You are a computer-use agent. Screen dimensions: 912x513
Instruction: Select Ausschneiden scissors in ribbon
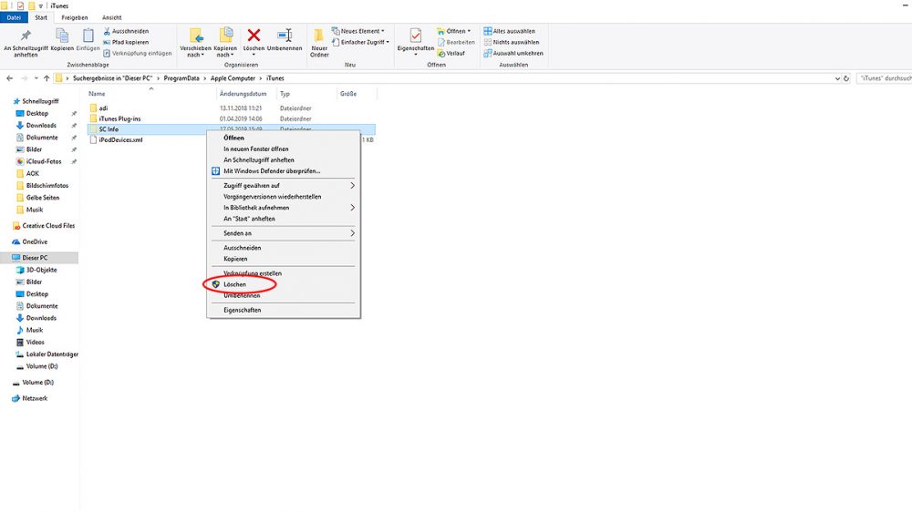tap(126, 31)
